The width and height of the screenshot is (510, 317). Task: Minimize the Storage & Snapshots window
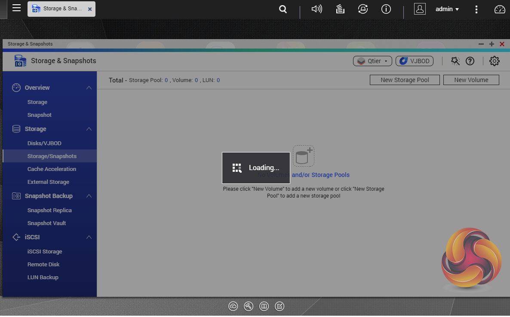[x=481, y=44]
